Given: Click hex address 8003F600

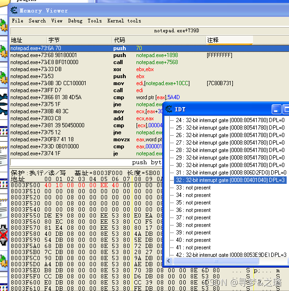Looking at the screenshot, I should 25,282.
